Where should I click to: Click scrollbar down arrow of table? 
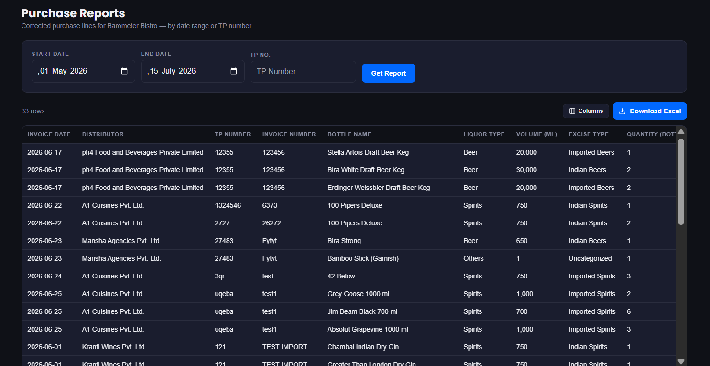(681, 361)
